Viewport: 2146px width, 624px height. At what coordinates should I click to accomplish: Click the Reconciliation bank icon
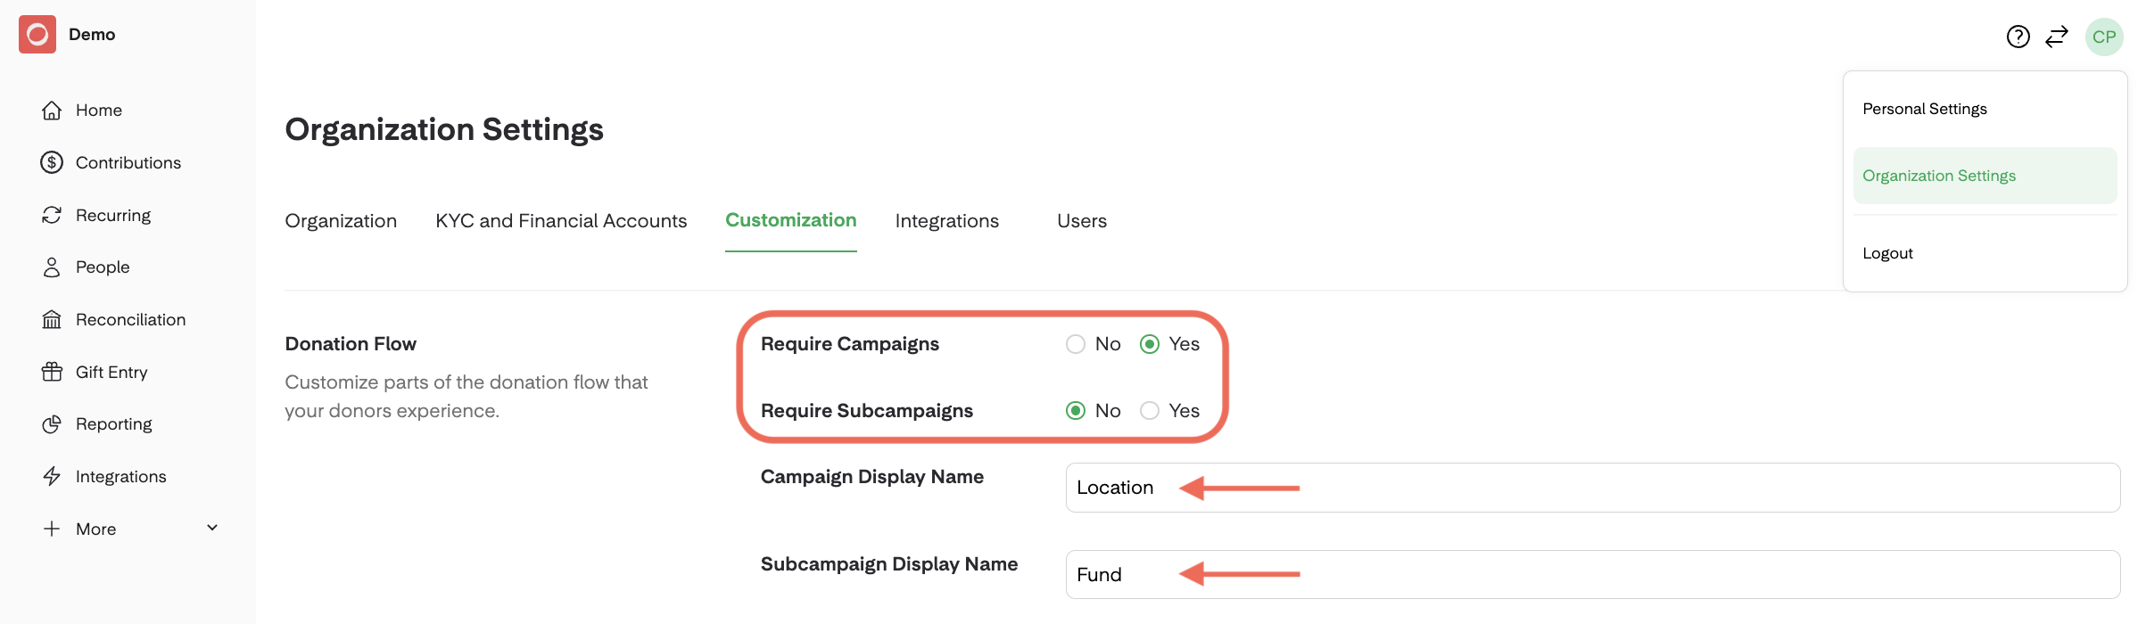52,320
